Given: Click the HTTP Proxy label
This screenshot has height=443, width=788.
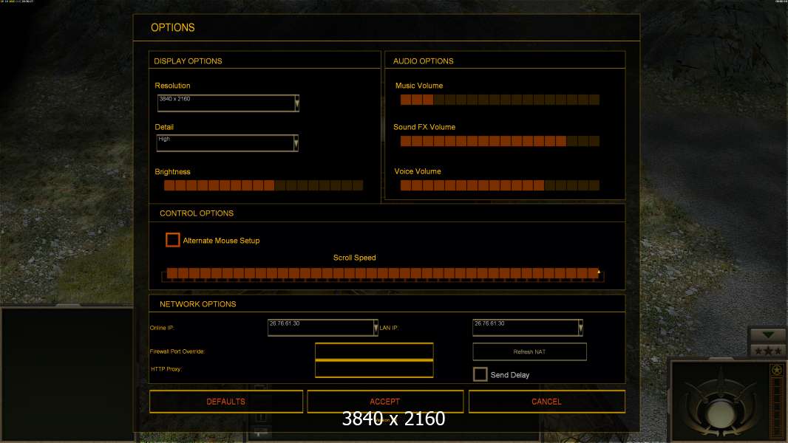Looking at the screenshot, I should pos(166,368).
